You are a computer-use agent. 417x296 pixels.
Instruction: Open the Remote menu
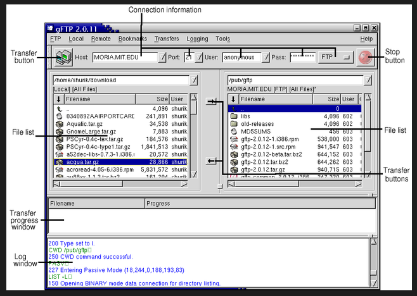101,39
